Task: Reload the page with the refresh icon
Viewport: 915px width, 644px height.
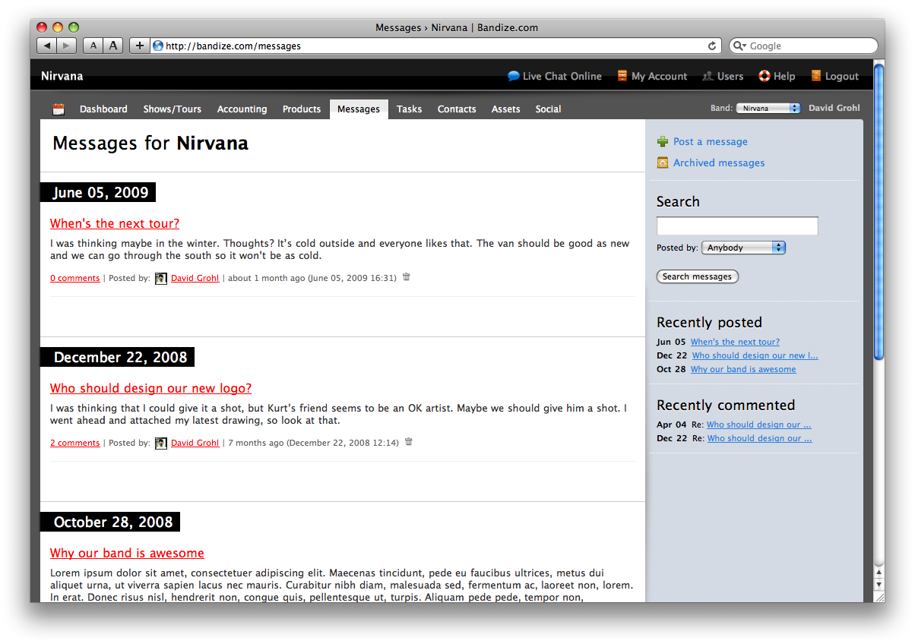Action: point(712,46)
